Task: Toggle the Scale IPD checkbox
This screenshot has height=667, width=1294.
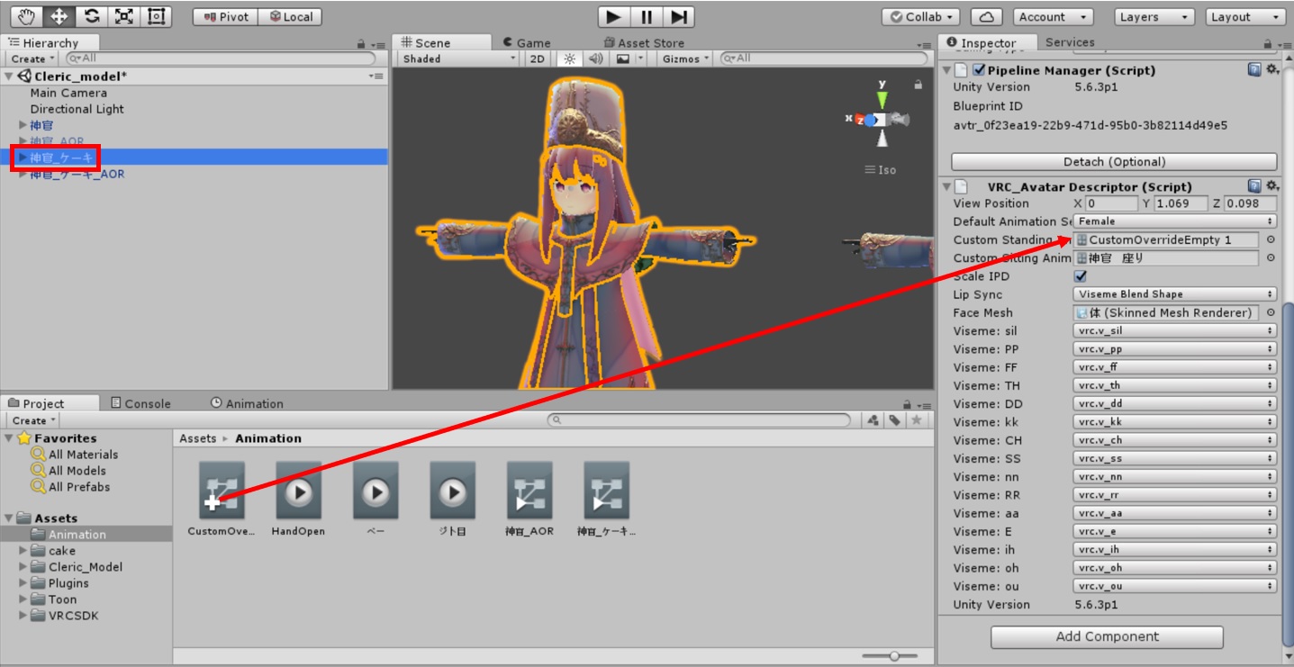Action: (x=1081, y=276)
